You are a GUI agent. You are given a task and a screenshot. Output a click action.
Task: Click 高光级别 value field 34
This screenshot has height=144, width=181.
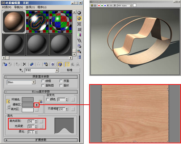(x=31, y=121)
